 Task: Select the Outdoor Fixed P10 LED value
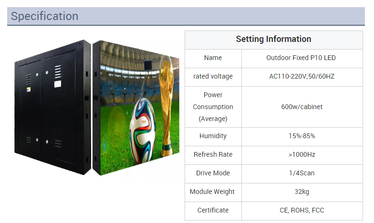[x=301, y=58]
